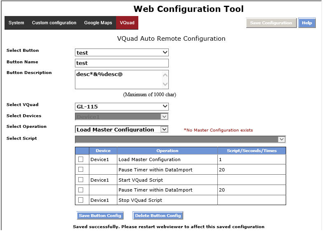The image size is (324, 231).
Task: Switch to Custom configuration tab
Action: coord(54,23)
